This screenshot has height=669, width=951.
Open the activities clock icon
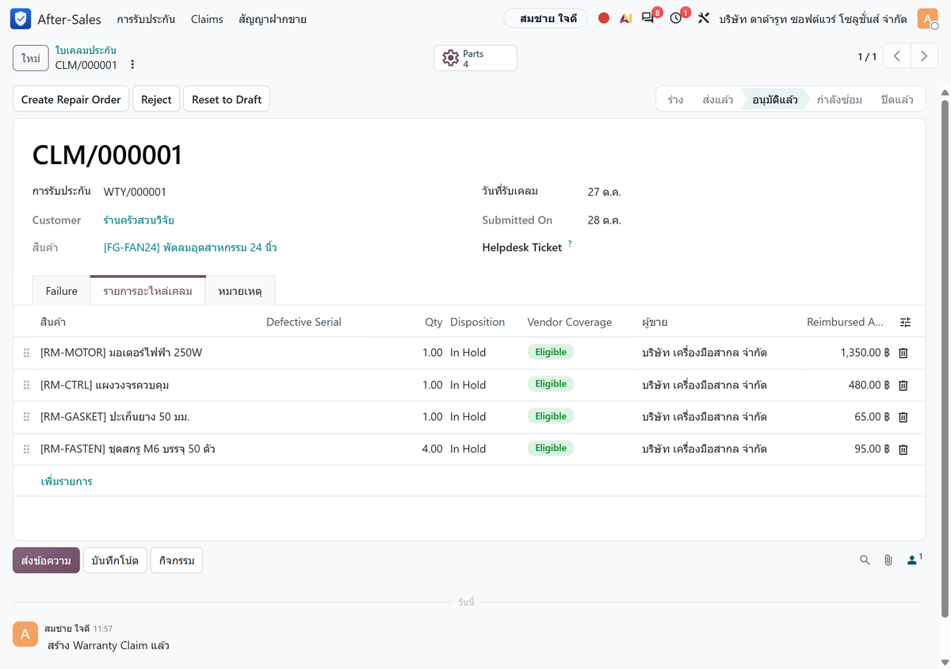point(676,18)
